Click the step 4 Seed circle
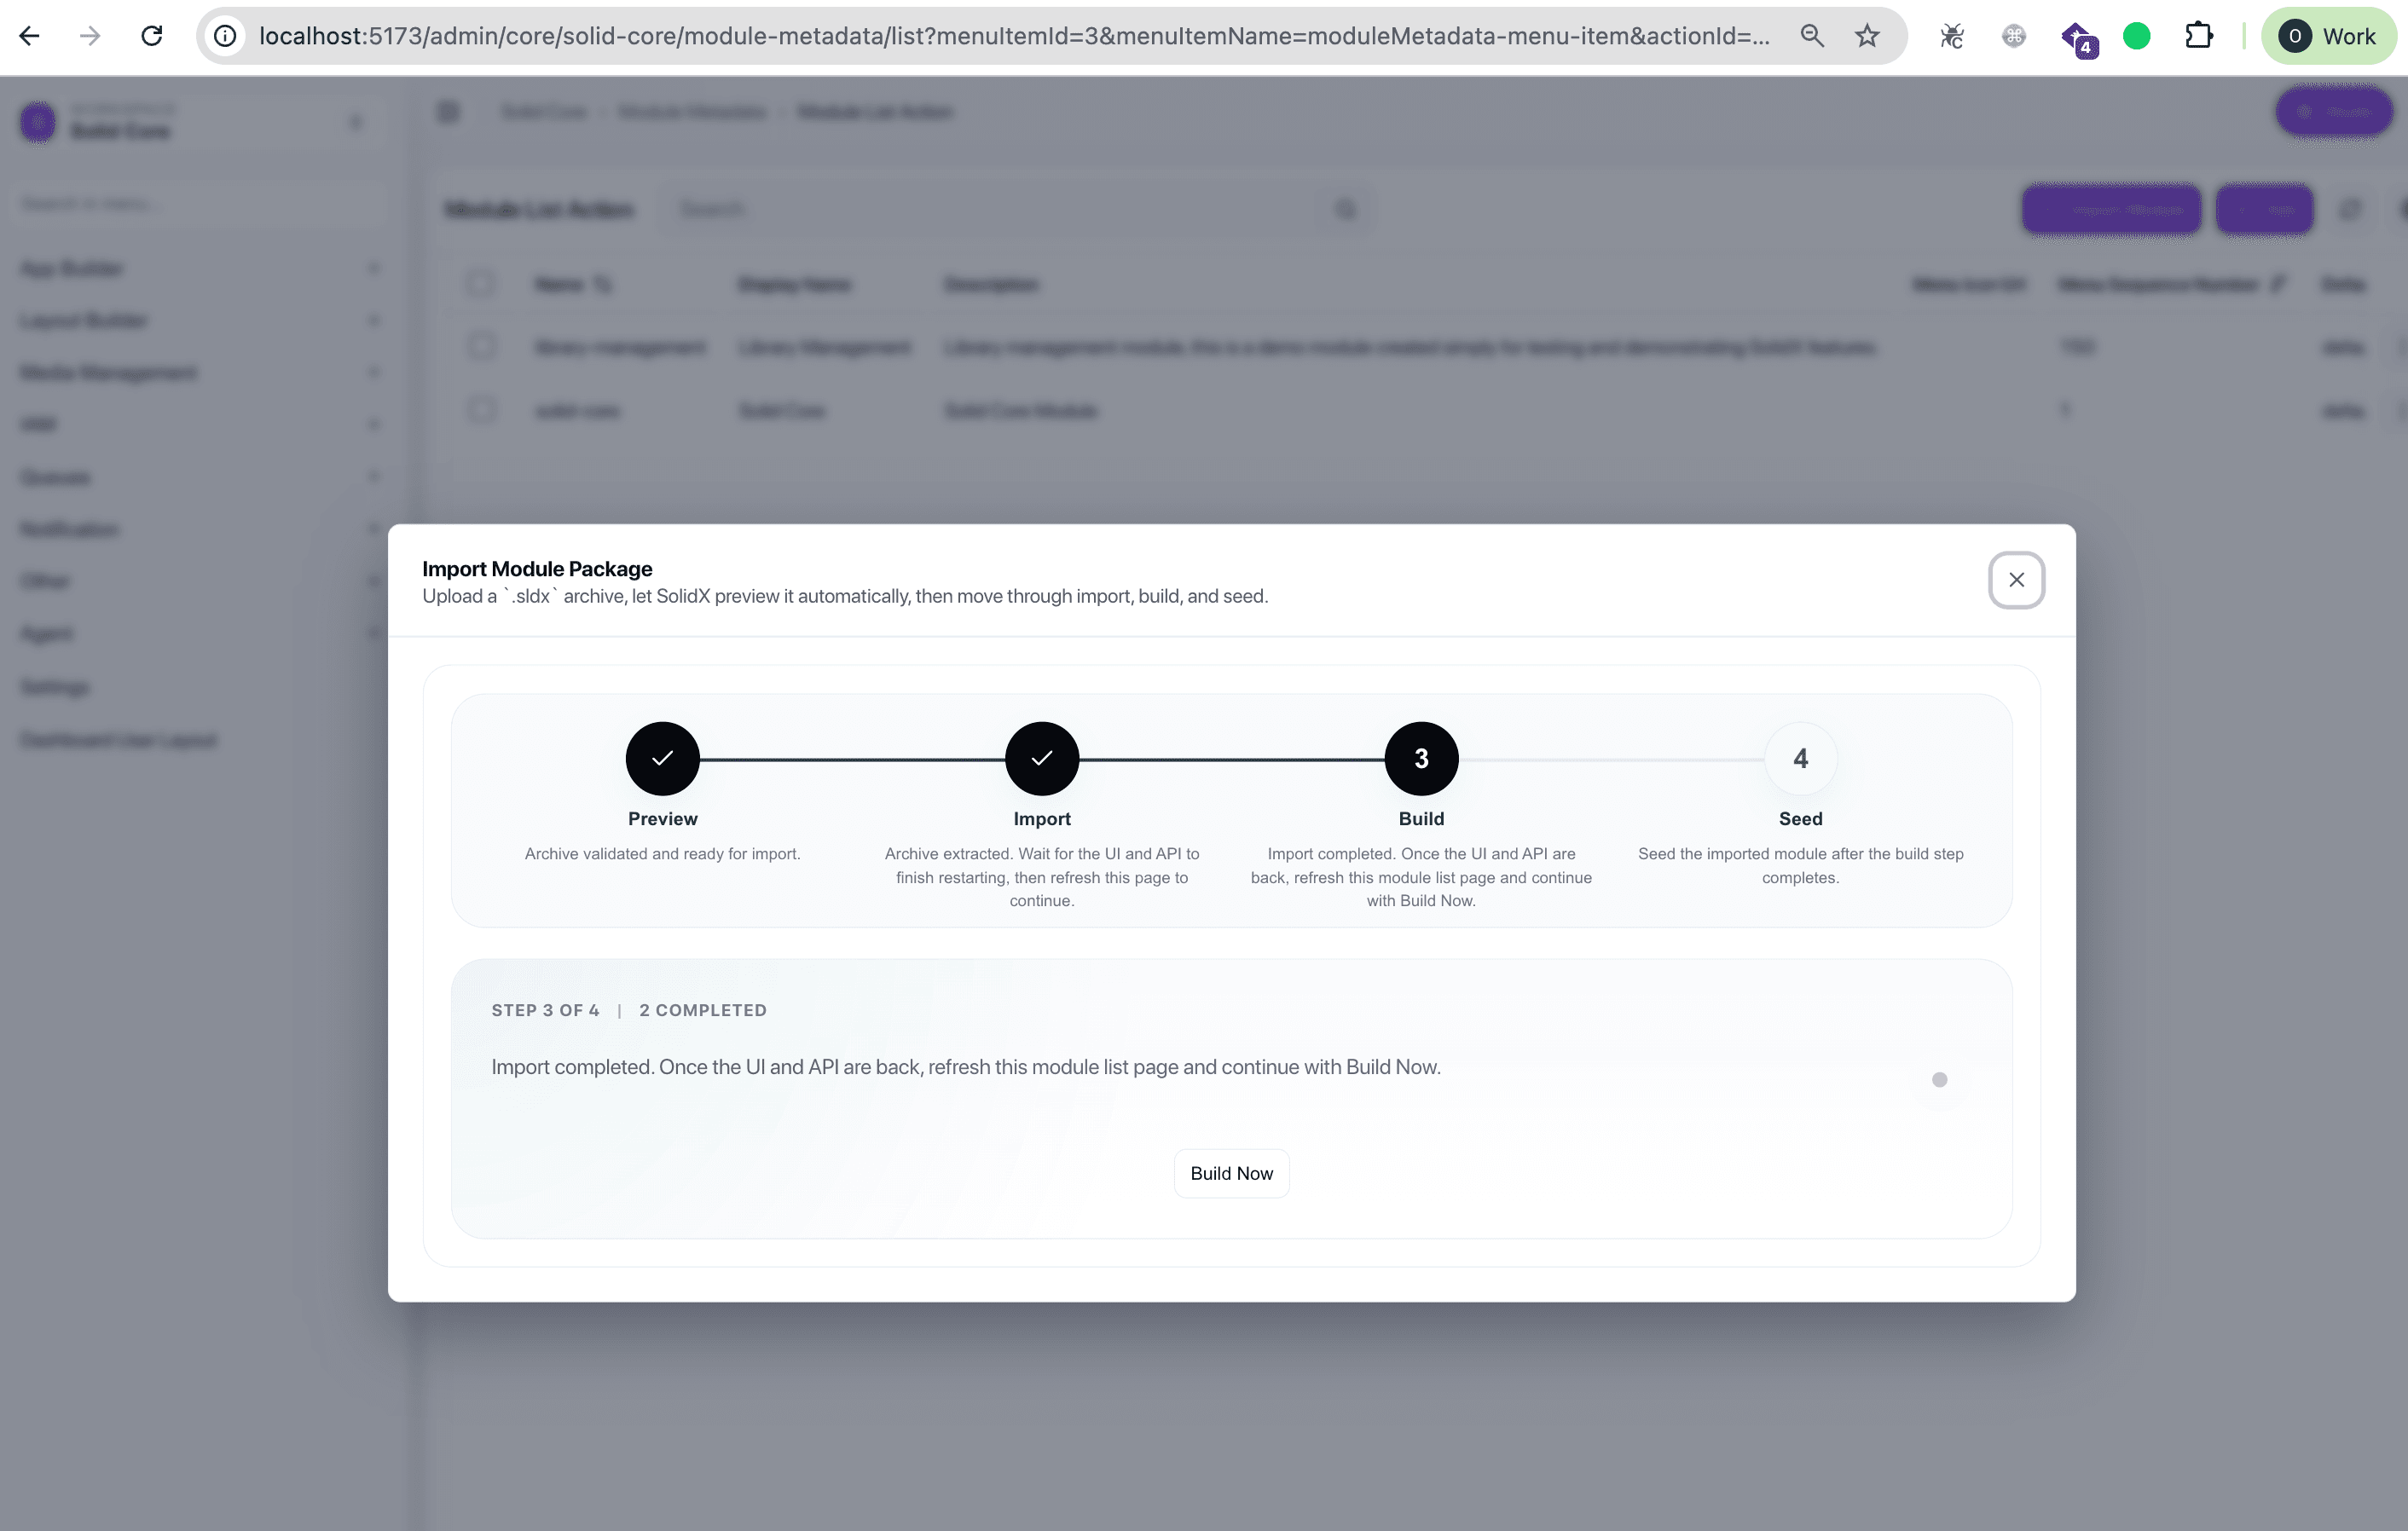 [x=1800, y=759]
